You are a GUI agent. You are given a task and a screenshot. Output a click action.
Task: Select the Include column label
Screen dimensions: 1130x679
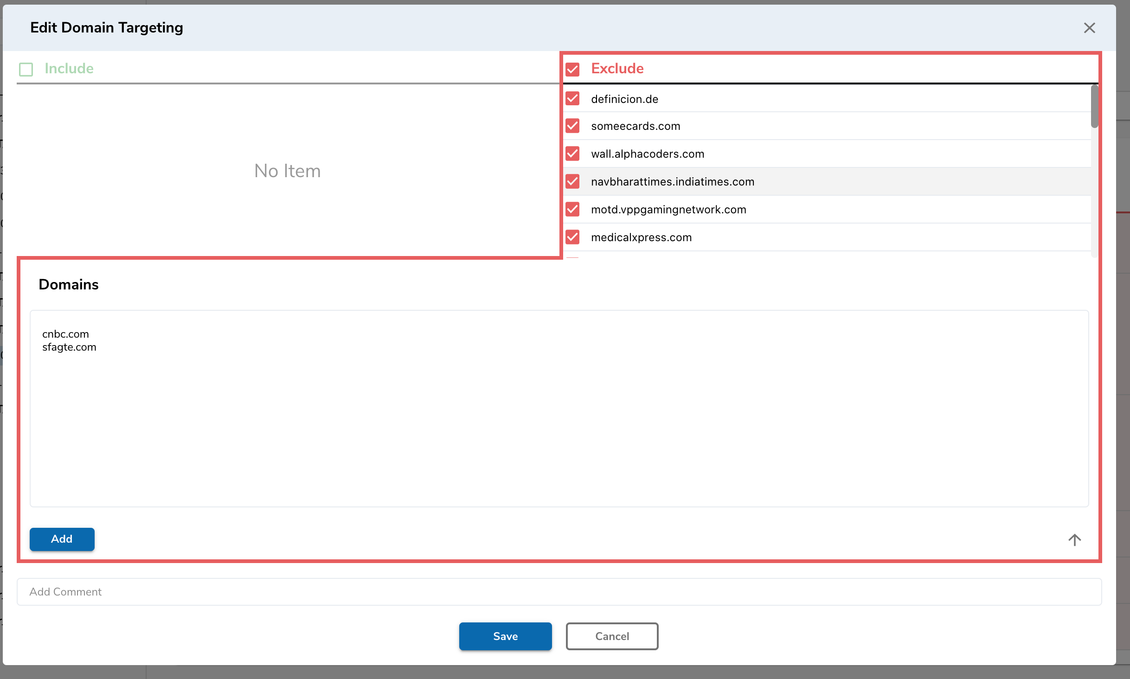pos(69,69)
